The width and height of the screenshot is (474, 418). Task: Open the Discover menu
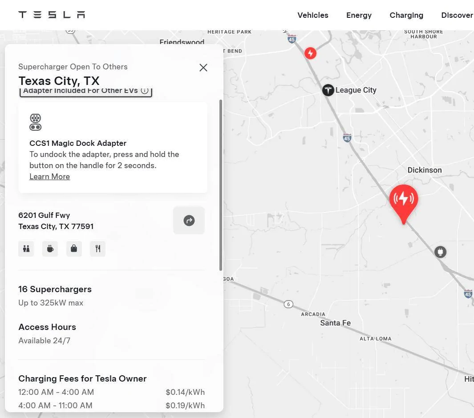457,15
